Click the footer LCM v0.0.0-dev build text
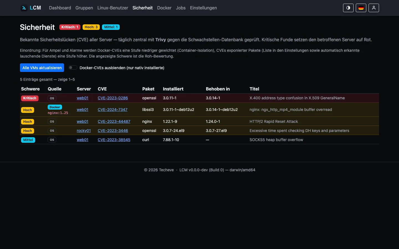This screenshot has width=399, height=249. tap(217, 170)
